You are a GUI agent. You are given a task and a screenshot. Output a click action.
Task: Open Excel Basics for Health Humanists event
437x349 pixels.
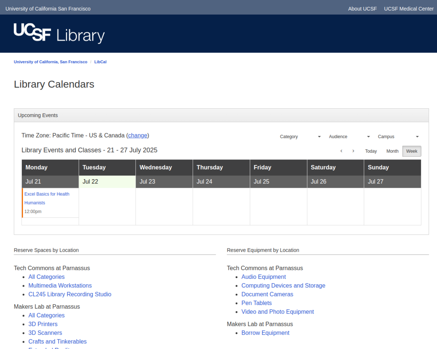point(47,198)
